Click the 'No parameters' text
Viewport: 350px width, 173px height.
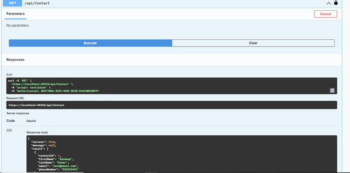(x=17, y=25)
